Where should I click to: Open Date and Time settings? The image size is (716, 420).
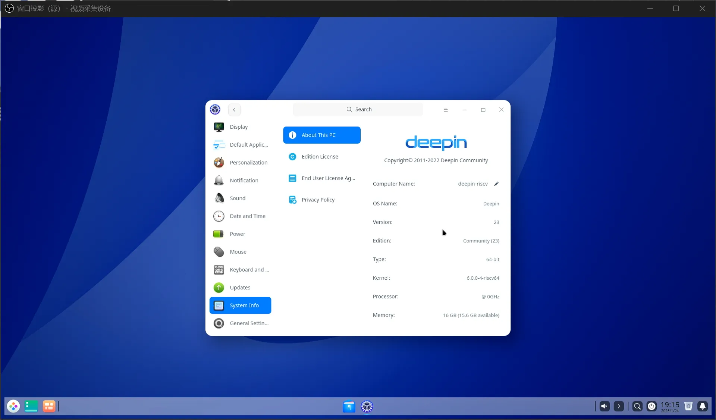click(x=247, y=216)
